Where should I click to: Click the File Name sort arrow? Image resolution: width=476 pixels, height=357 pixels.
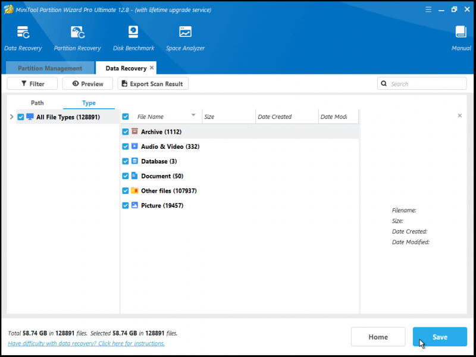[193, 115]
